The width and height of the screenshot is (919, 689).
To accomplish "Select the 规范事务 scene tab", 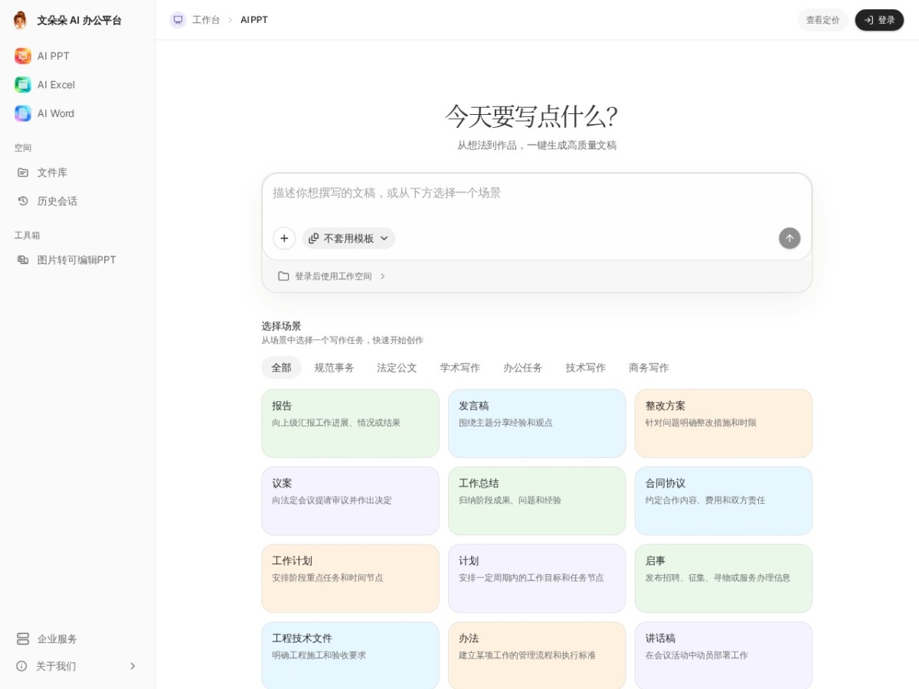I will pos(335,367).
